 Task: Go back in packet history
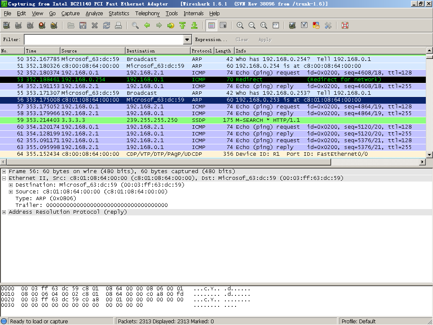point(147,26)
